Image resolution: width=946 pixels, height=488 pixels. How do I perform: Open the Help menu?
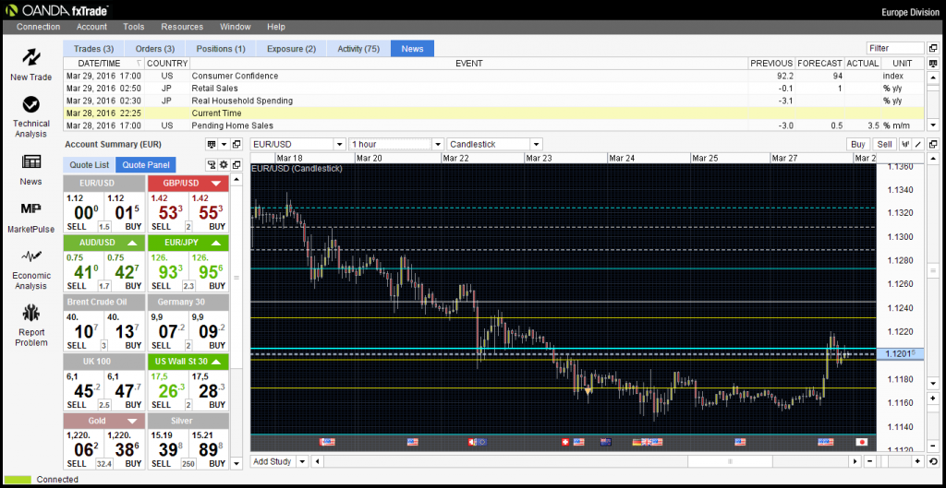(x=275, y=27)
